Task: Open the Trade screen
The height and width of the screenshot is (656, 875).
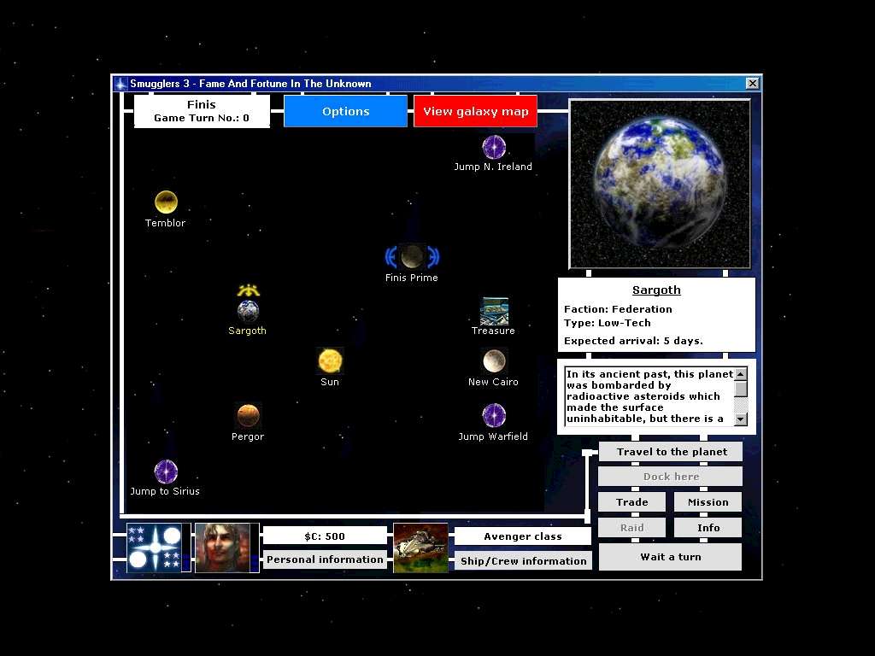Action: point(631,502)
